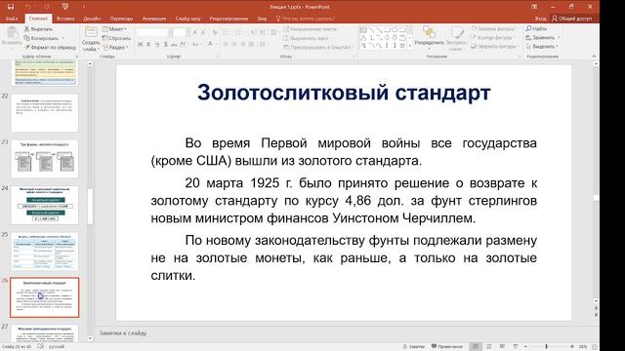Viewport: 625px width, 351px height.
Task: Open line spacing dropdown
Action: tap(274, 32)
